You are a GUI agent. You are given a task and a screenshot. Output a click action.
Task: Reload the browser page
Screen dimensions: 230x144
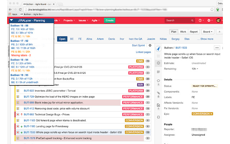pos(20,10)
